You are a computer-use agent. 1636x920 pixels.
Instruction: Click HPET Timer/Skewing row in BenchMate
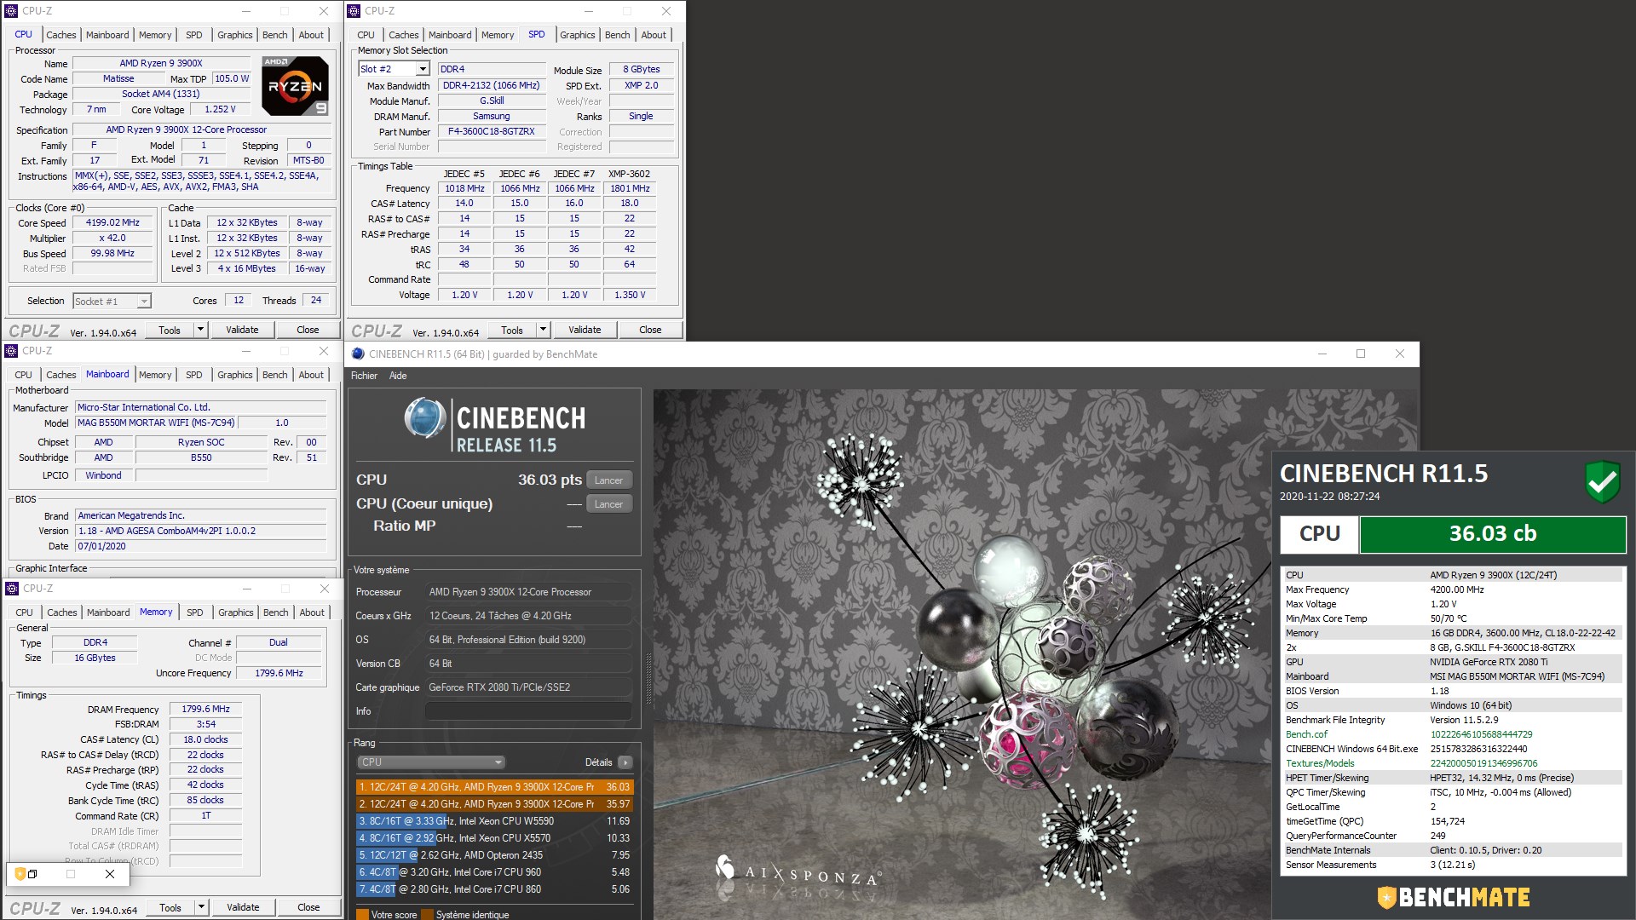tap(1453, 778)
